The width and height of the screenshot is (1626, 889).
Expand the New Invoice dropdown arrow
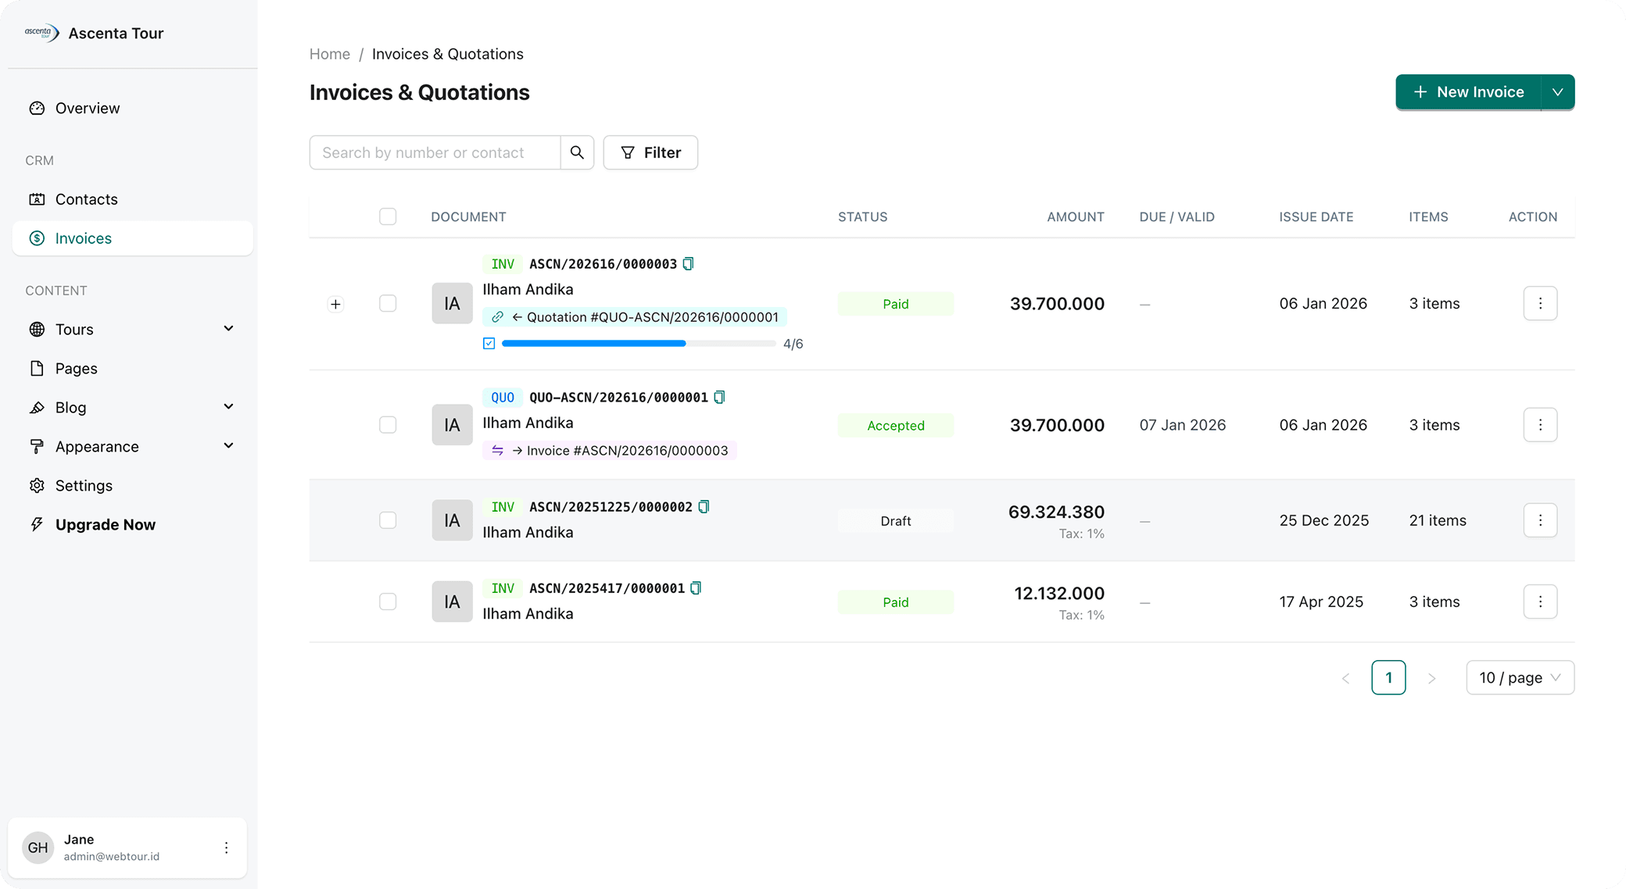coord(1557,91)
